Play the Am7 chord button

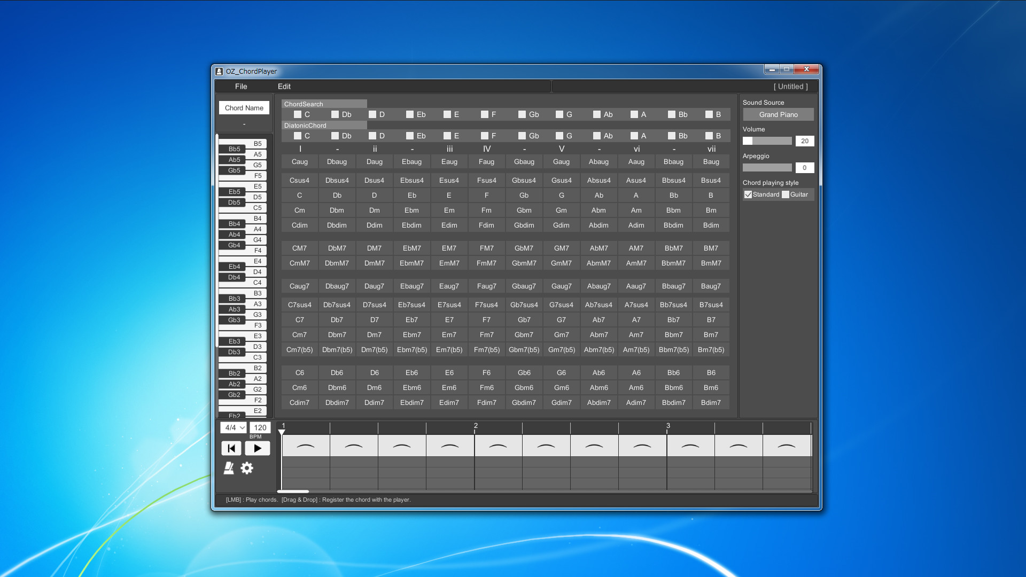[636, 334]
